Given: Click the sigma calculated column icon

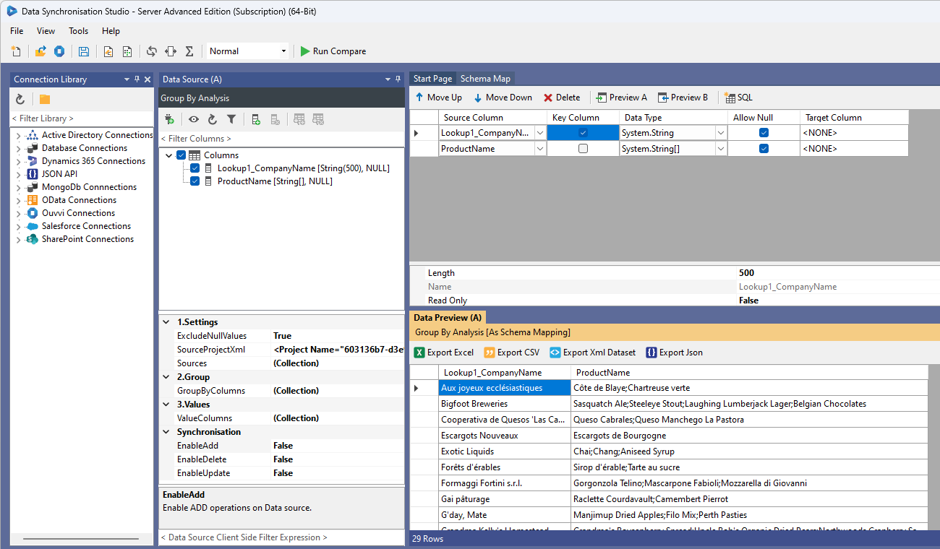Looking at the screenshot, I should (189, 51).
